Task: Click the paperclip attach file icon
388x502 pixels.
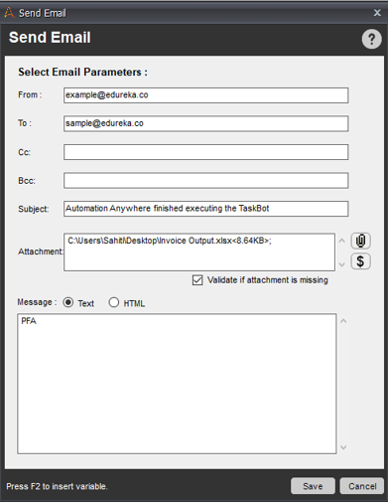Action: click(x=360, y=241)
